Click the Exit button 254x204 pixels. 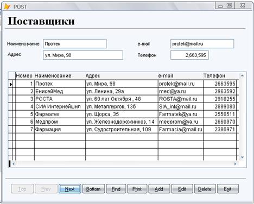228,189
